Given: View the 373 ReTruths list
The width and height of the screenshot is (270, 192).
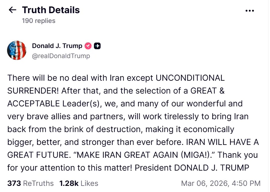Looking at the screenshot, I should point(30,183).
